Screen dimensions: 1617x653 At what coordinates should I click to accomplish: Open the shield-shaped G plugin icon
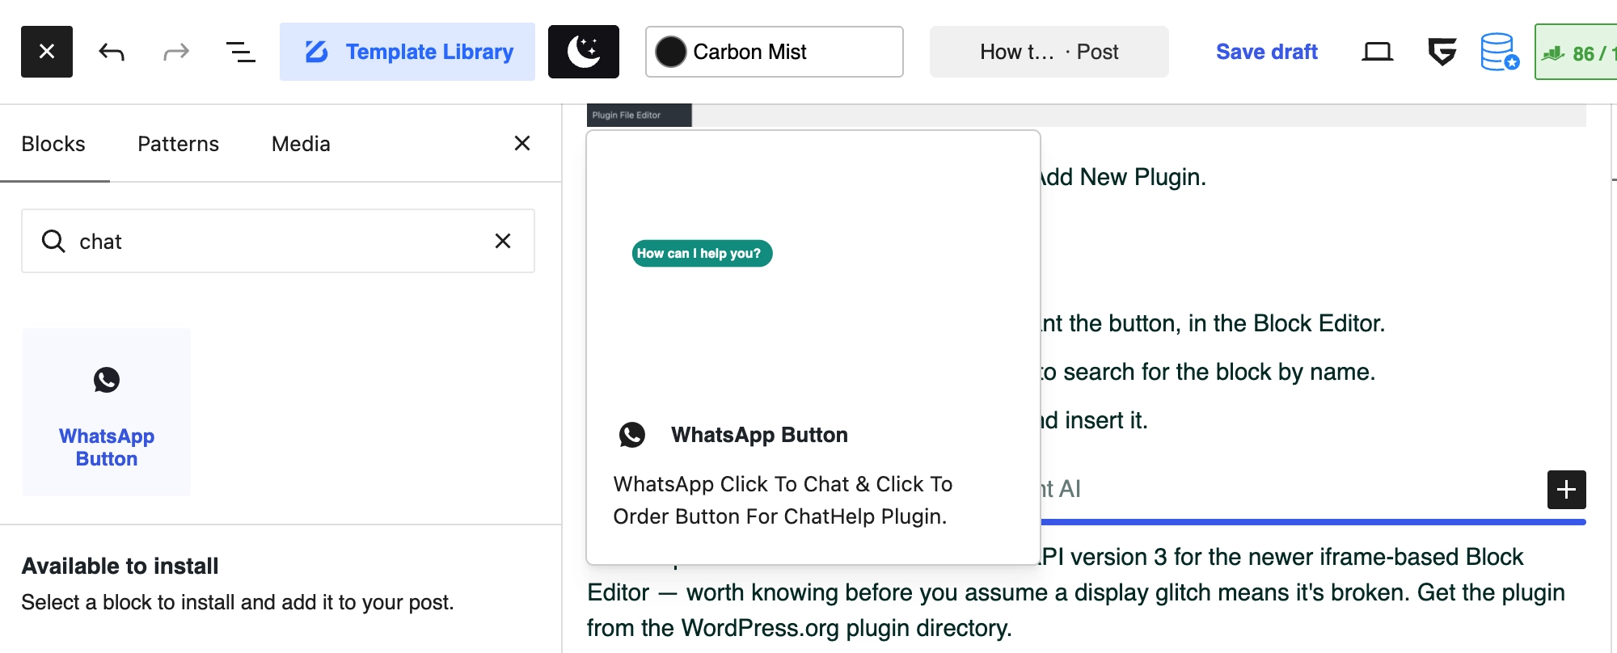(x=1442, y=52)
